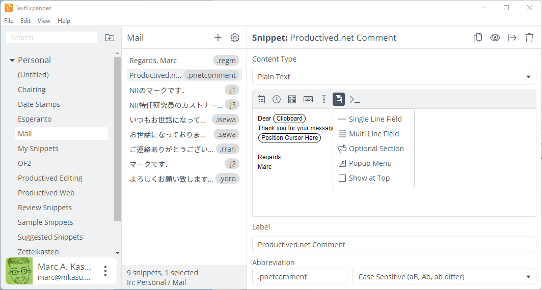Viewport: 542px width, 290px height.
Task: Click the cursor position I-beam icon
Action: coord(323,99)
